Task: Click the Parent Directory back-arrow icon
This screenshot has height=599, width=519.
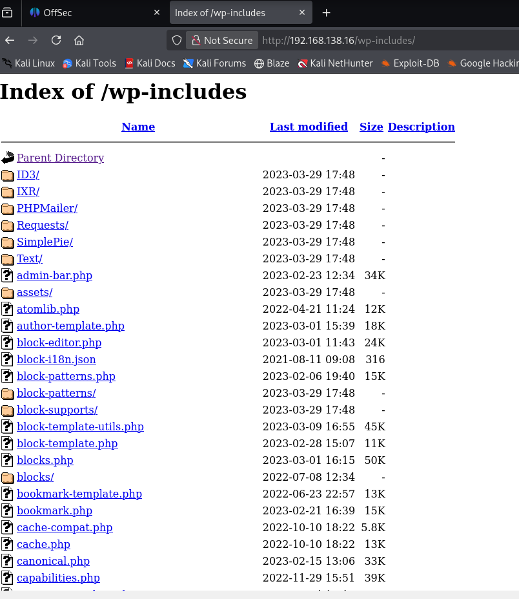Action: tap(8, 158)
